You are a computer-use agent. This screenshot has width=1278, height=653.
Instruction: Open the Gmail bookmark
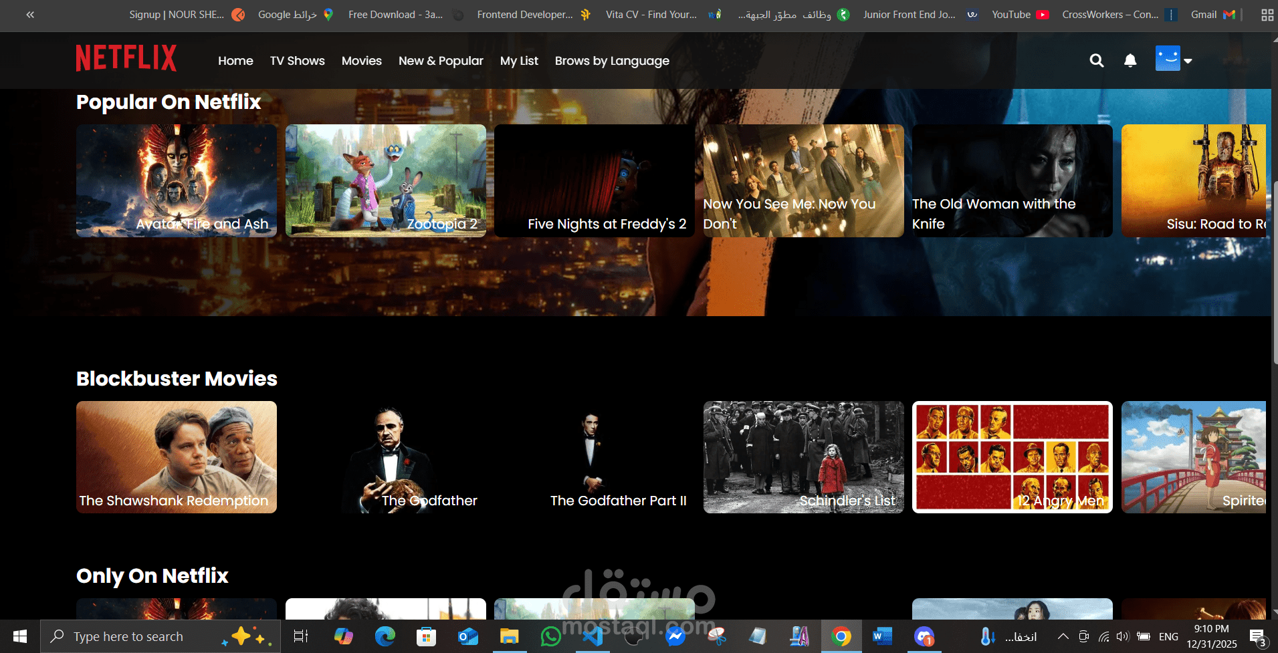point(1212,15)
